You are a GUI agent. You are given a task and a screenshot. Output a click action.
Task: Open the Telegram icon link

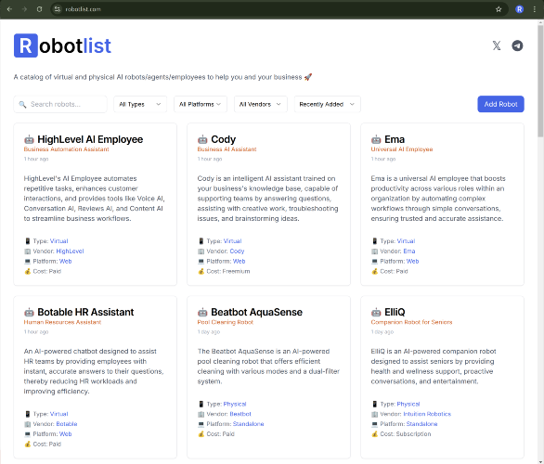click(517, 45)
